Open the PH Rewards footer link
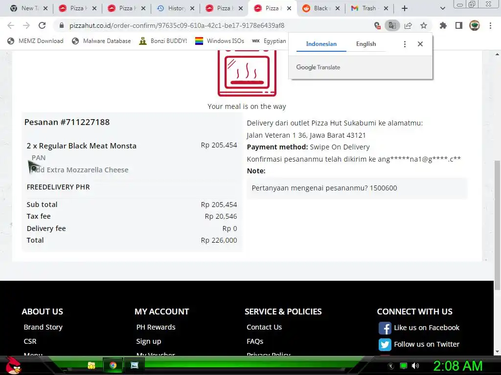 [x=156, y=327]
